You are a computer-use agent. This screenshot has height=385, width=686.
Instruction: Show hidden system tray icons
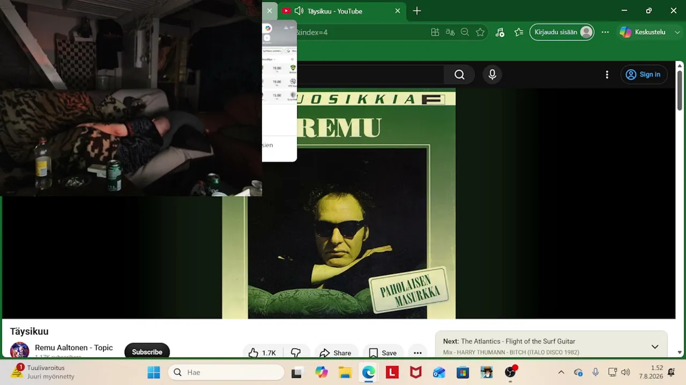point(561,372)
